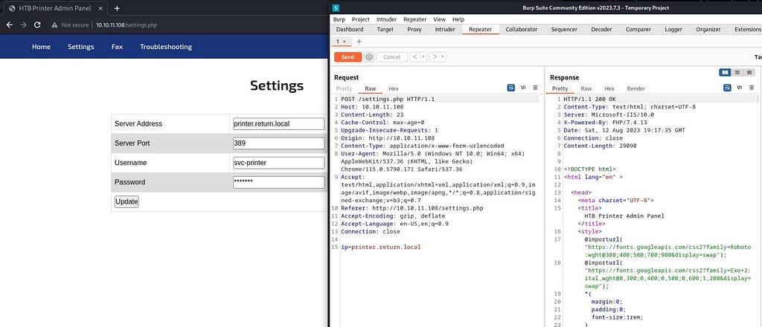Open the Repeater send settings gear
This screenshot has height=327, width=762.
coord(369,56)
